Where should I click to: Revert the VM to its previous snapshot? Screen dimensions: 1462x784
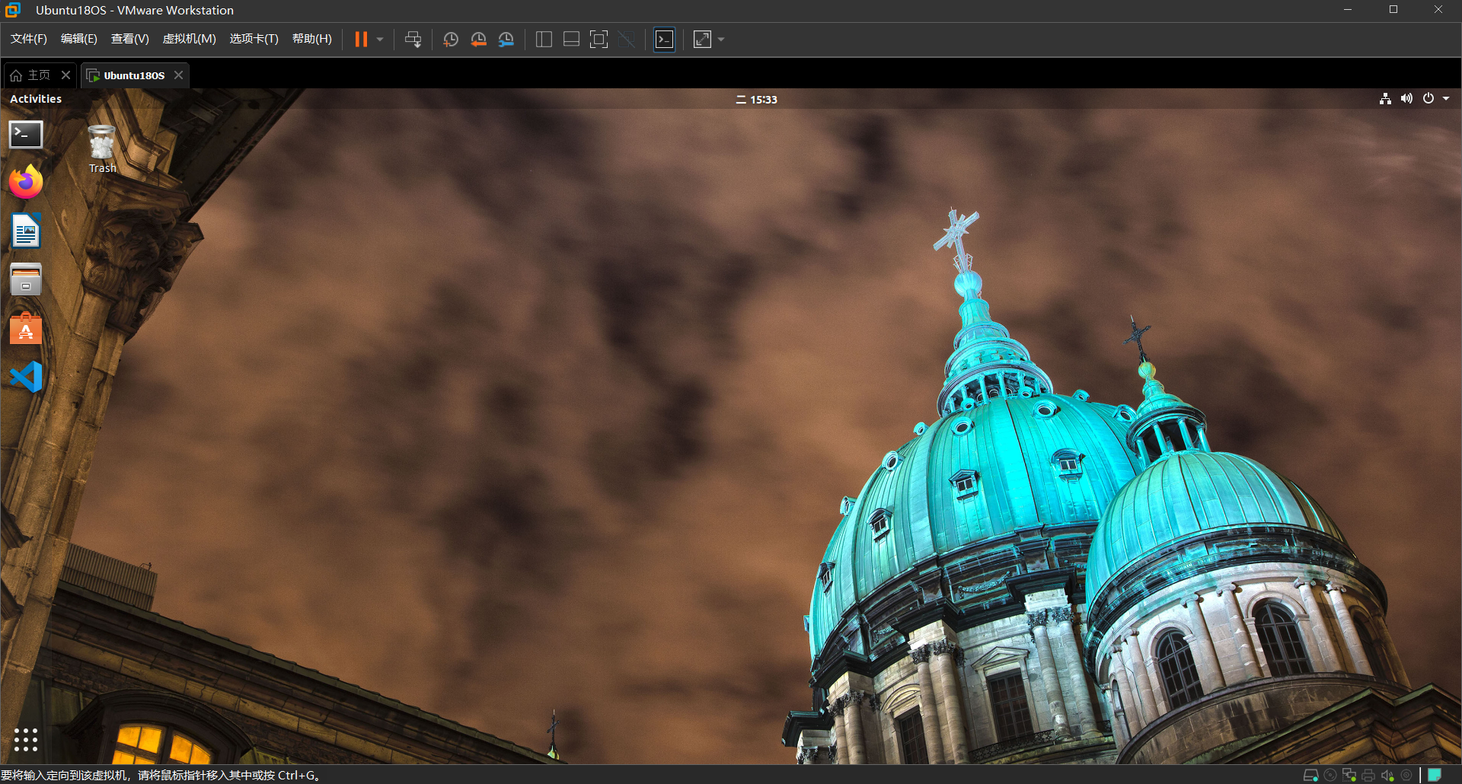pyautogui.click(x=479, y=40)
